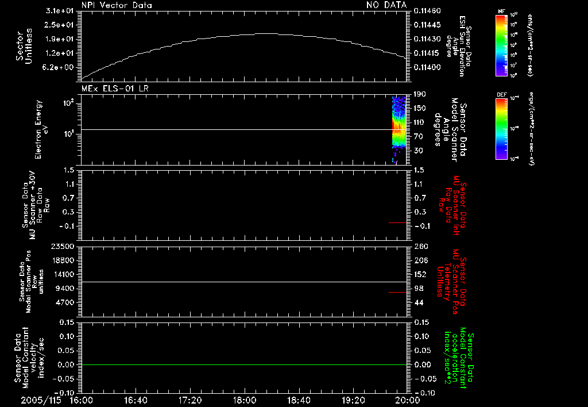588x407 pixels.
Task: Click the 'Model Scanner Pos Raw unitless' axis label
Action: (x=31, y=282)
